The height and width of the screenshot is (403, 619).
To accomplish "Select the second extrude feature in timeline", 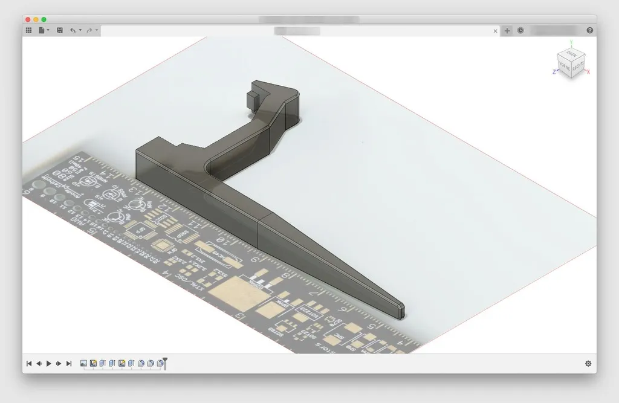I will (x=112, y=363).
